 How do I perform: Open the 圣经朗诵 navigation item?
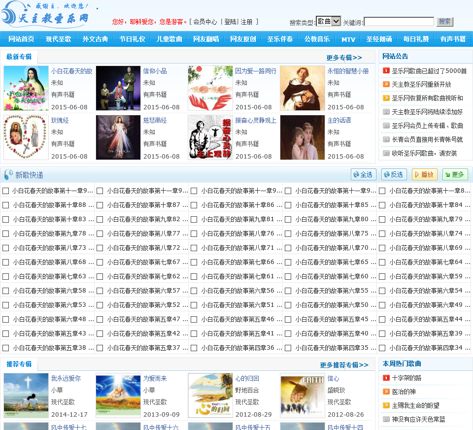click(379, 39)
